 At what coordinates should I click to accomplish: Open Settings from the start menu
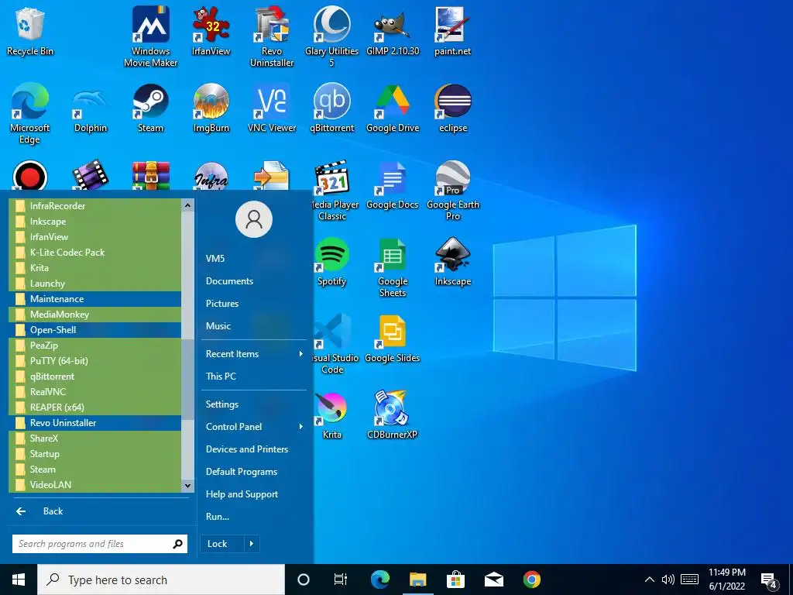(222, 404)
